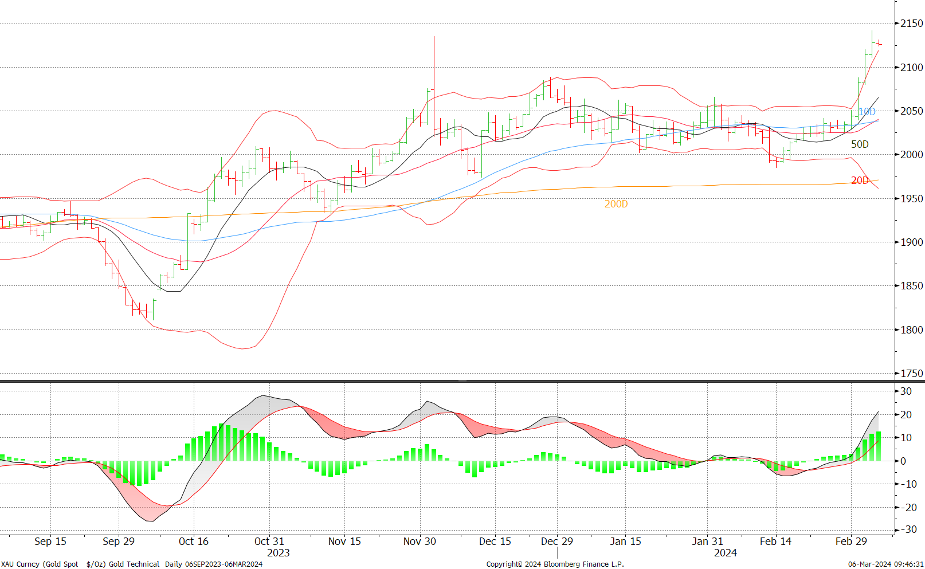Click the Jan 31 date label
This screenshot has height=569, width=925.
point(707,541)
